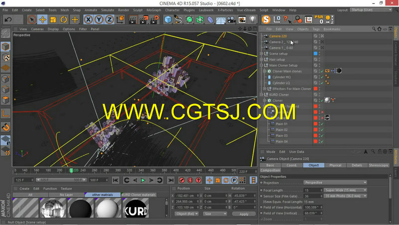399x225 pixels.
Task: Click the orange S plugin icon
Action: 266,19
